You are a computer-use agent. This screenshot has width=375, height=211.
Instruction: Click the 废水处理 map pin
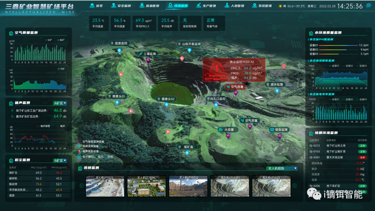(277, 91)
